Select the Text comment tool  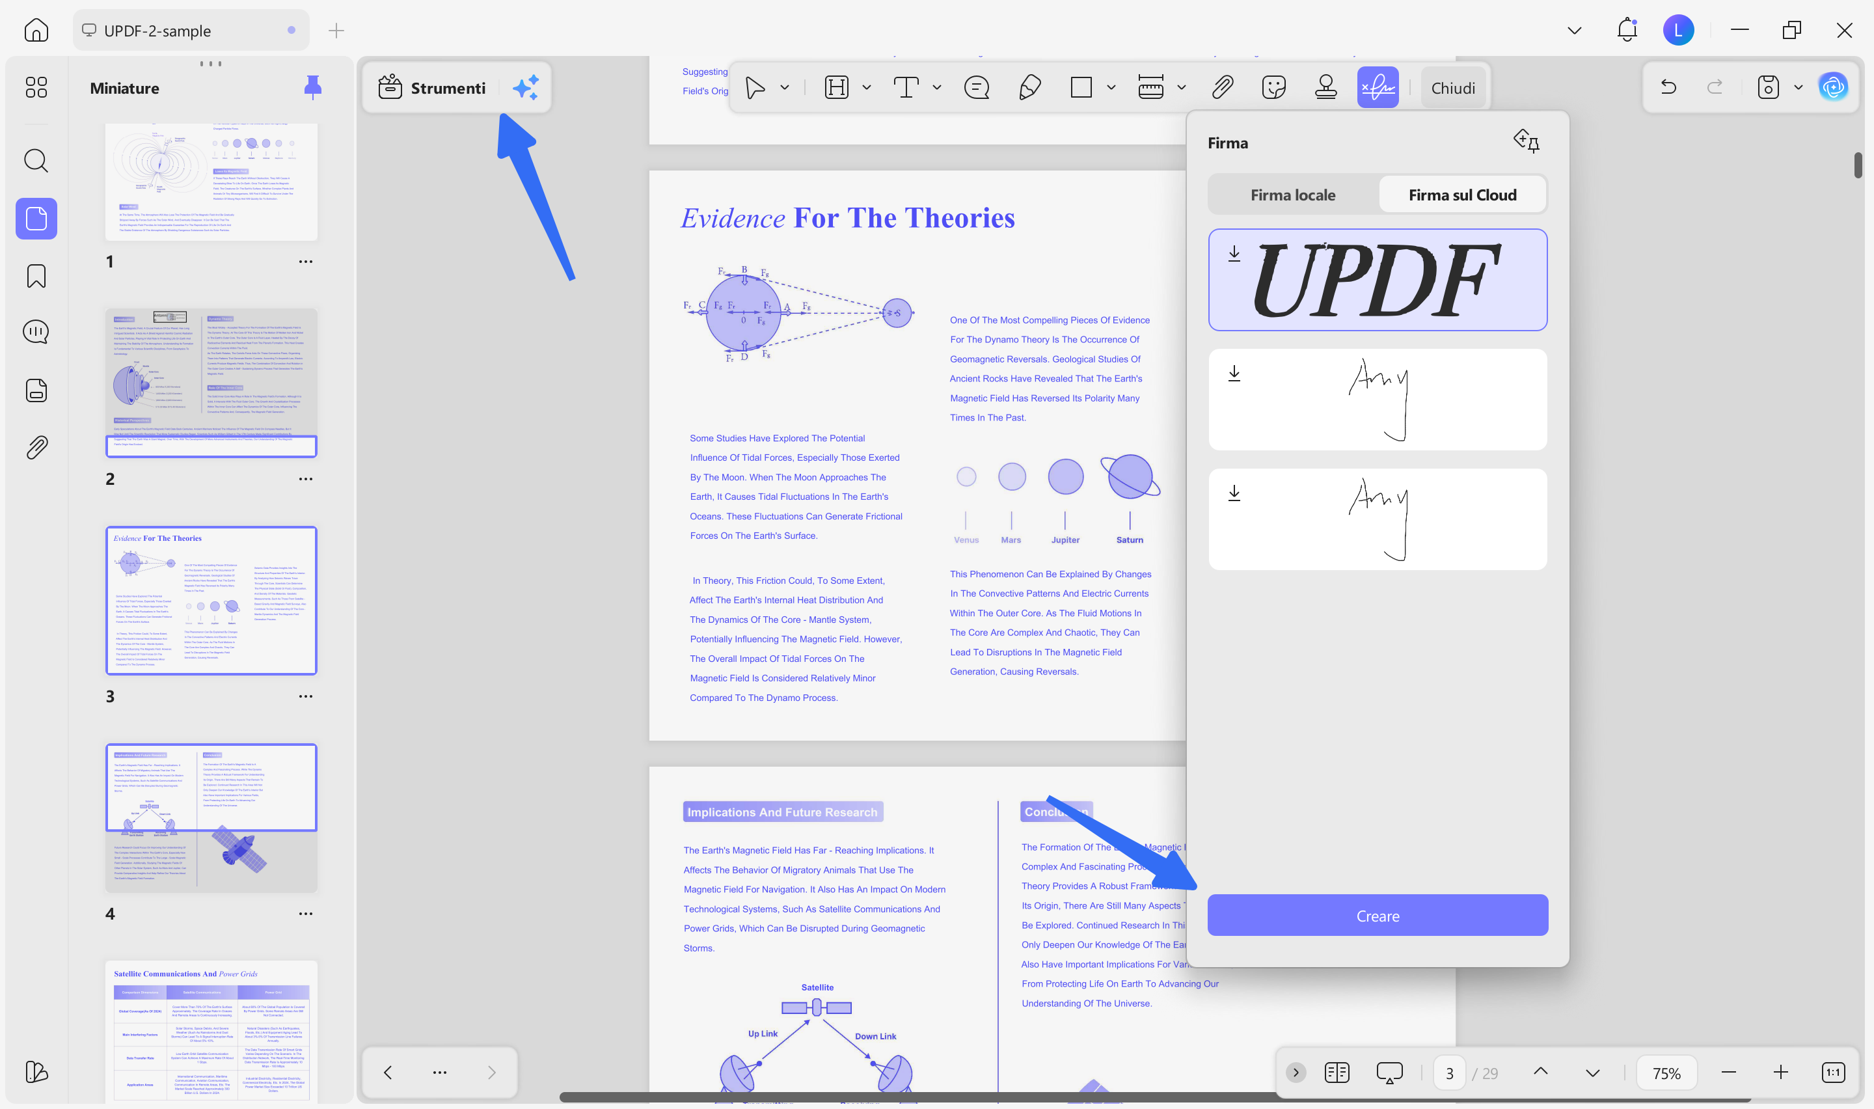906,87
